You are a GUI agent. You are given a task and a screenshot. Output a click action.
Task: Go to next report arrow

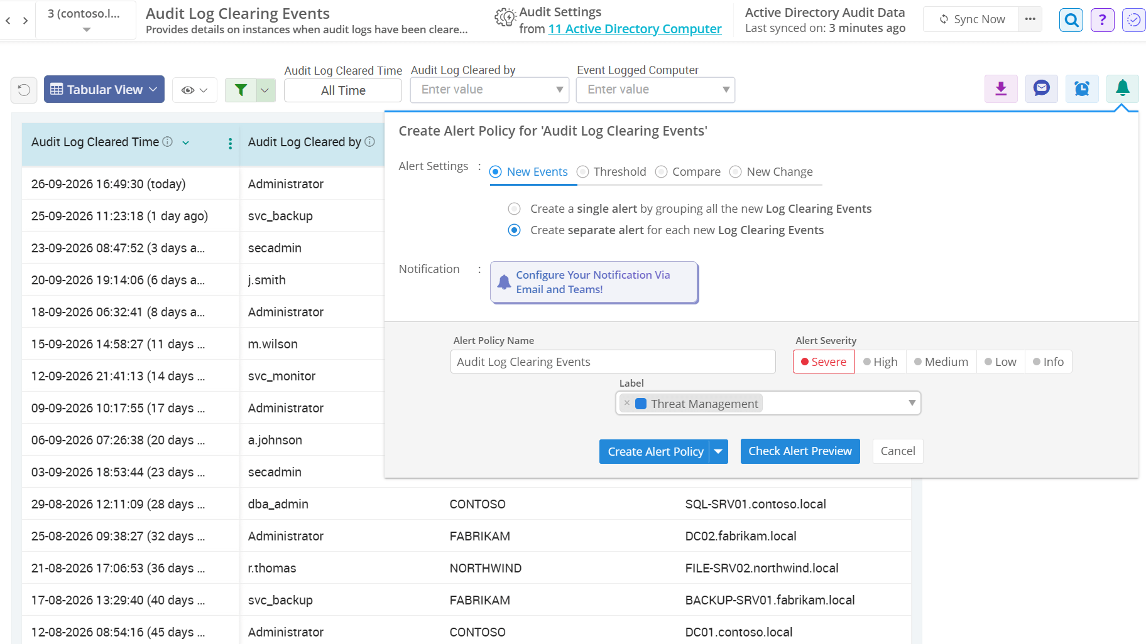(25, 21)
